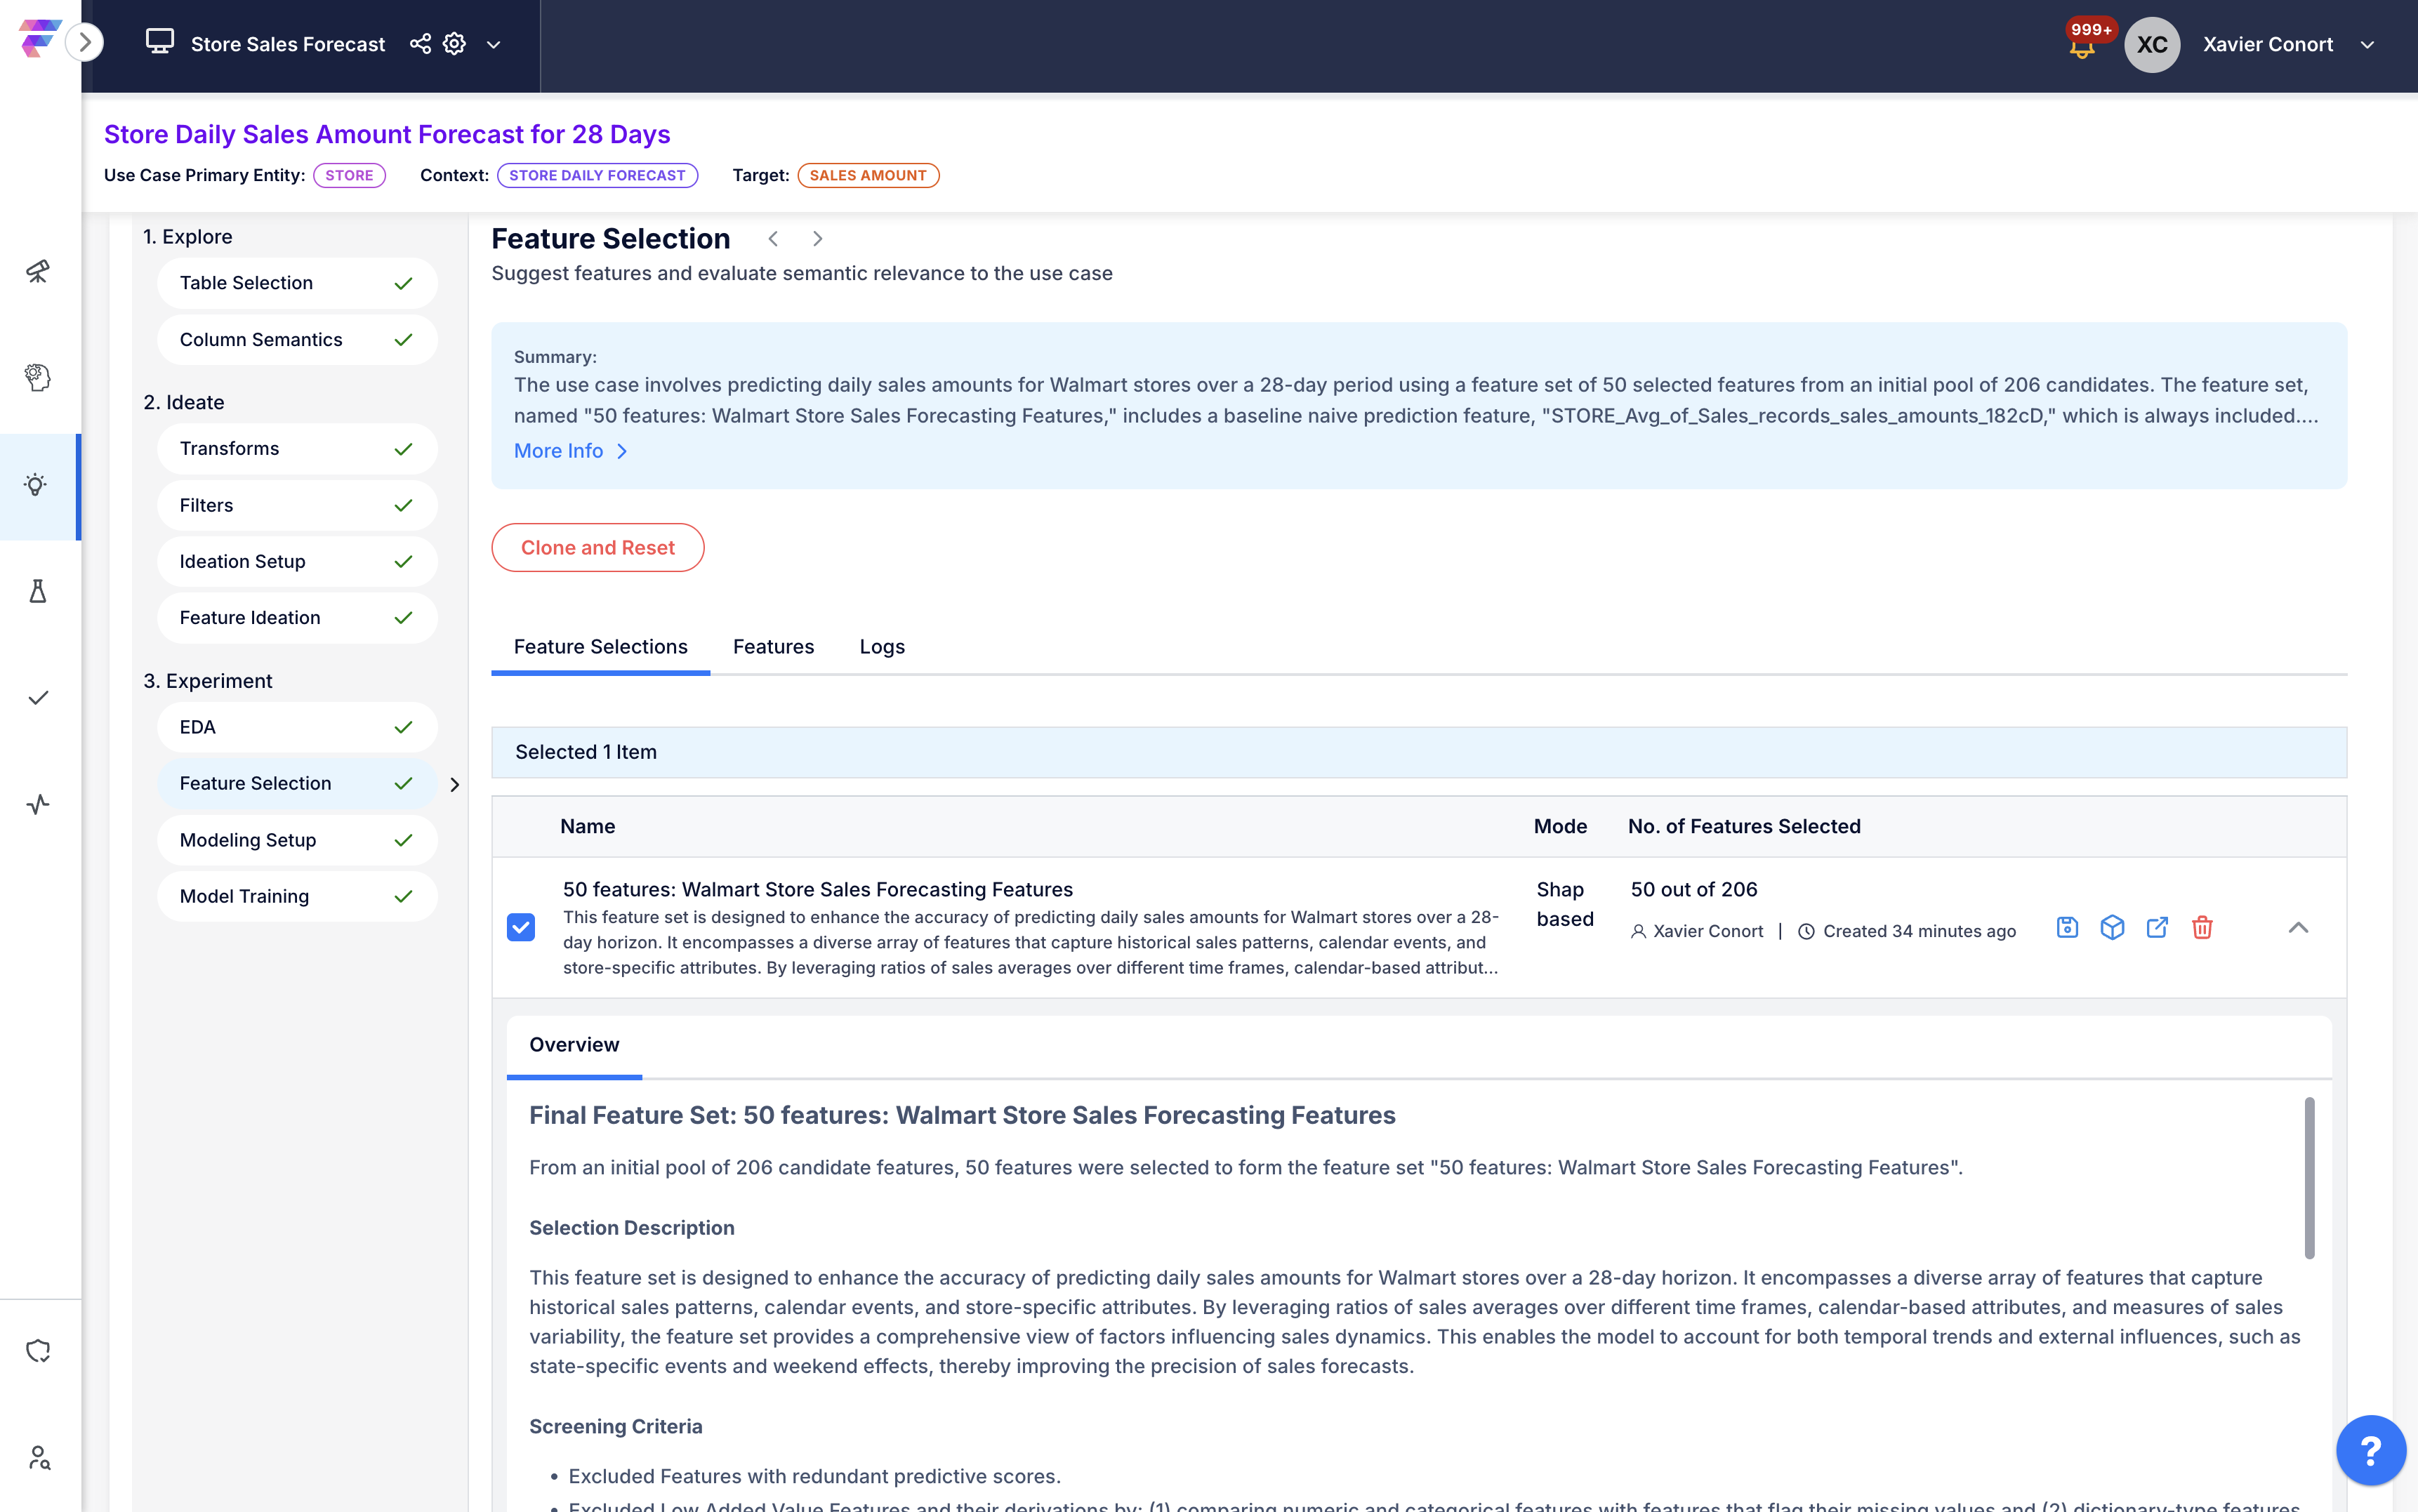Save the Walmart feature set using disk icon
The image size is (2418, 1512).
[x=2066, y=928]
